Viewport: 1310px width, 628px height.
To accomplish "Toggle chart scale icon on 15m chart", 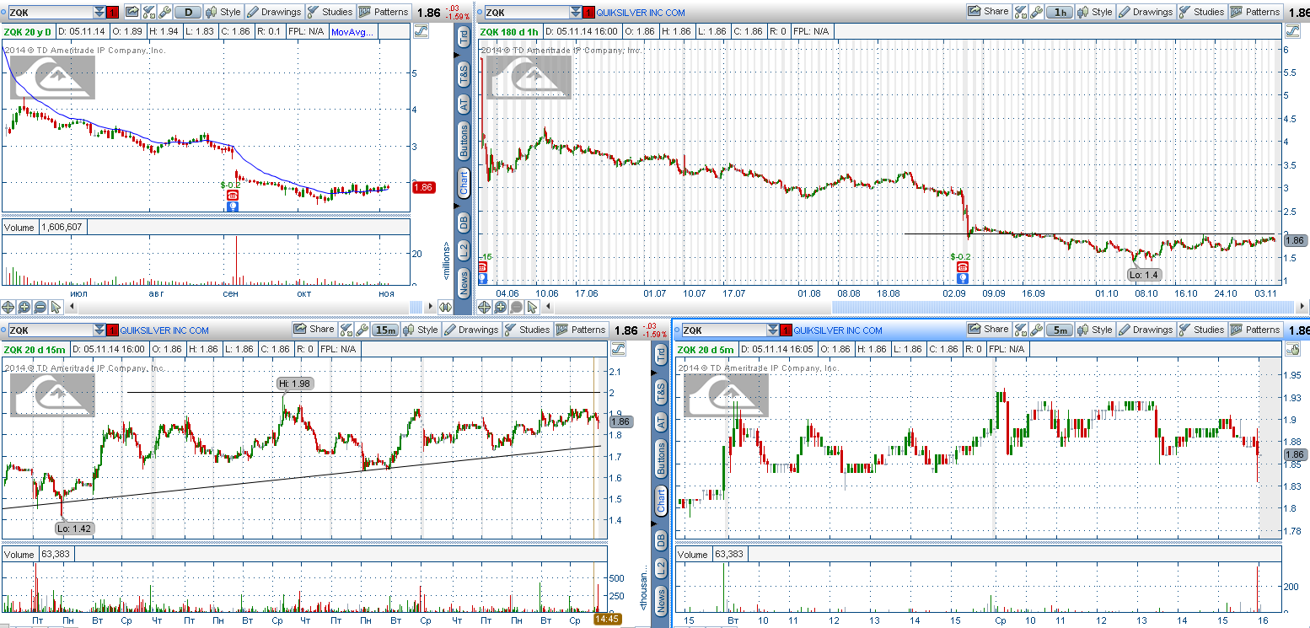I will (618, 348).
